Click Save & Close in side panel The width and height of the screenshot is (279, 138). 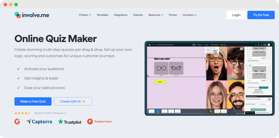pos(250,113)
